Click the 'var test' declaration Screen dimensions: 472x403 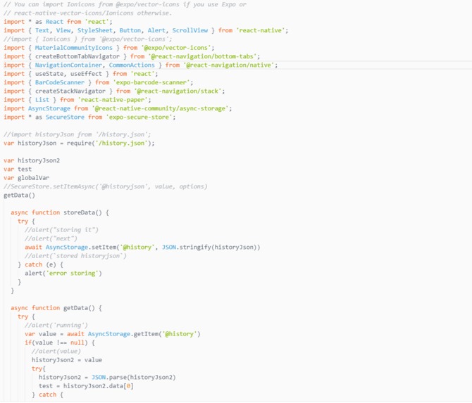18,169
